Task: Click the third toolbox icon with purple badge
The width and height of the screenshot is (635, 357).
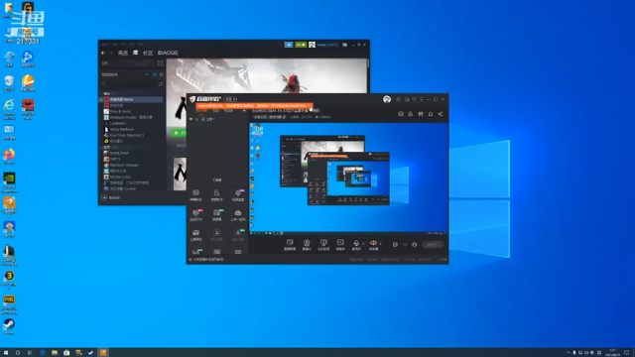Action: point(238,195)
